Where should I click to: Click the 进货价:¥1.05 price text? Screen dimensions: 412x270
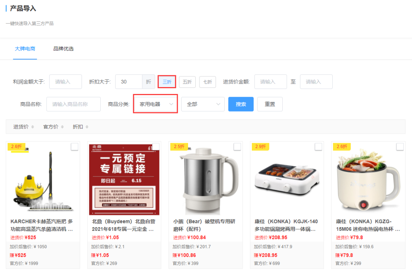(x=105, y=238)
